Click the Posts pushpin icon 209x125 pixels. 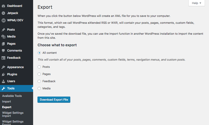(x=3, y=30)
